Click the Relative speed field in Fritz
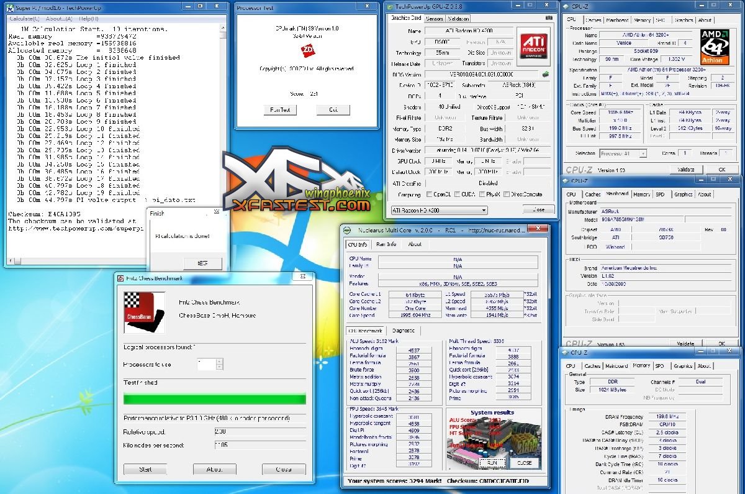 tap(260, 431)
